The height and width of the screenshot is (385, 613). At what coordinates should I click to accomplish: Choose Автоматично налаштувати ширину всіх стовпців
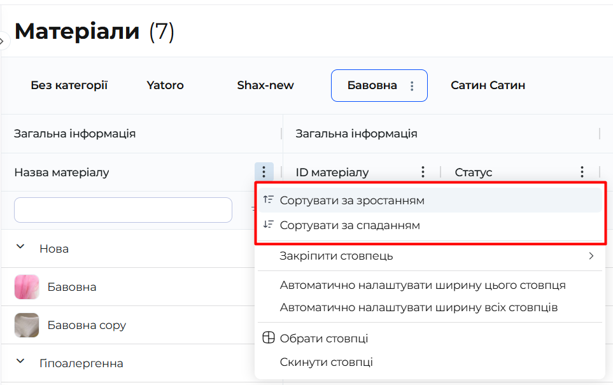point(419,307)
